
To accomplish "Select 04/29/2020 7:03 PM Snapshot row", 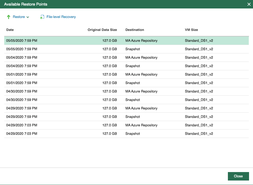I will point(126,133).
